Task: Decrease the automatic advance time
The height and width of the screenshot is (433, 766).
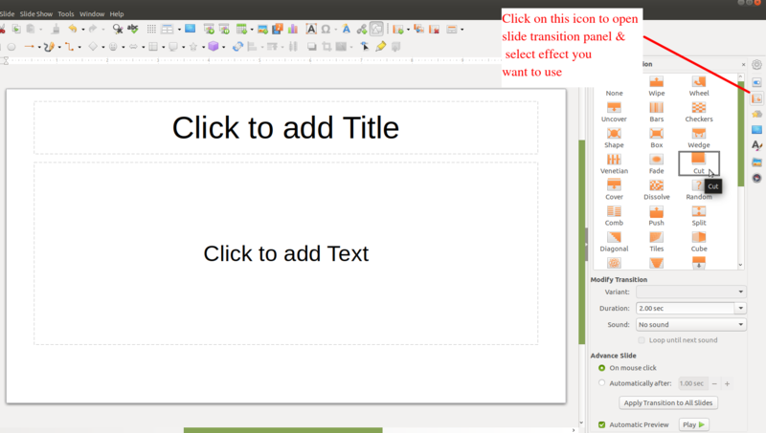Action: 714,383
